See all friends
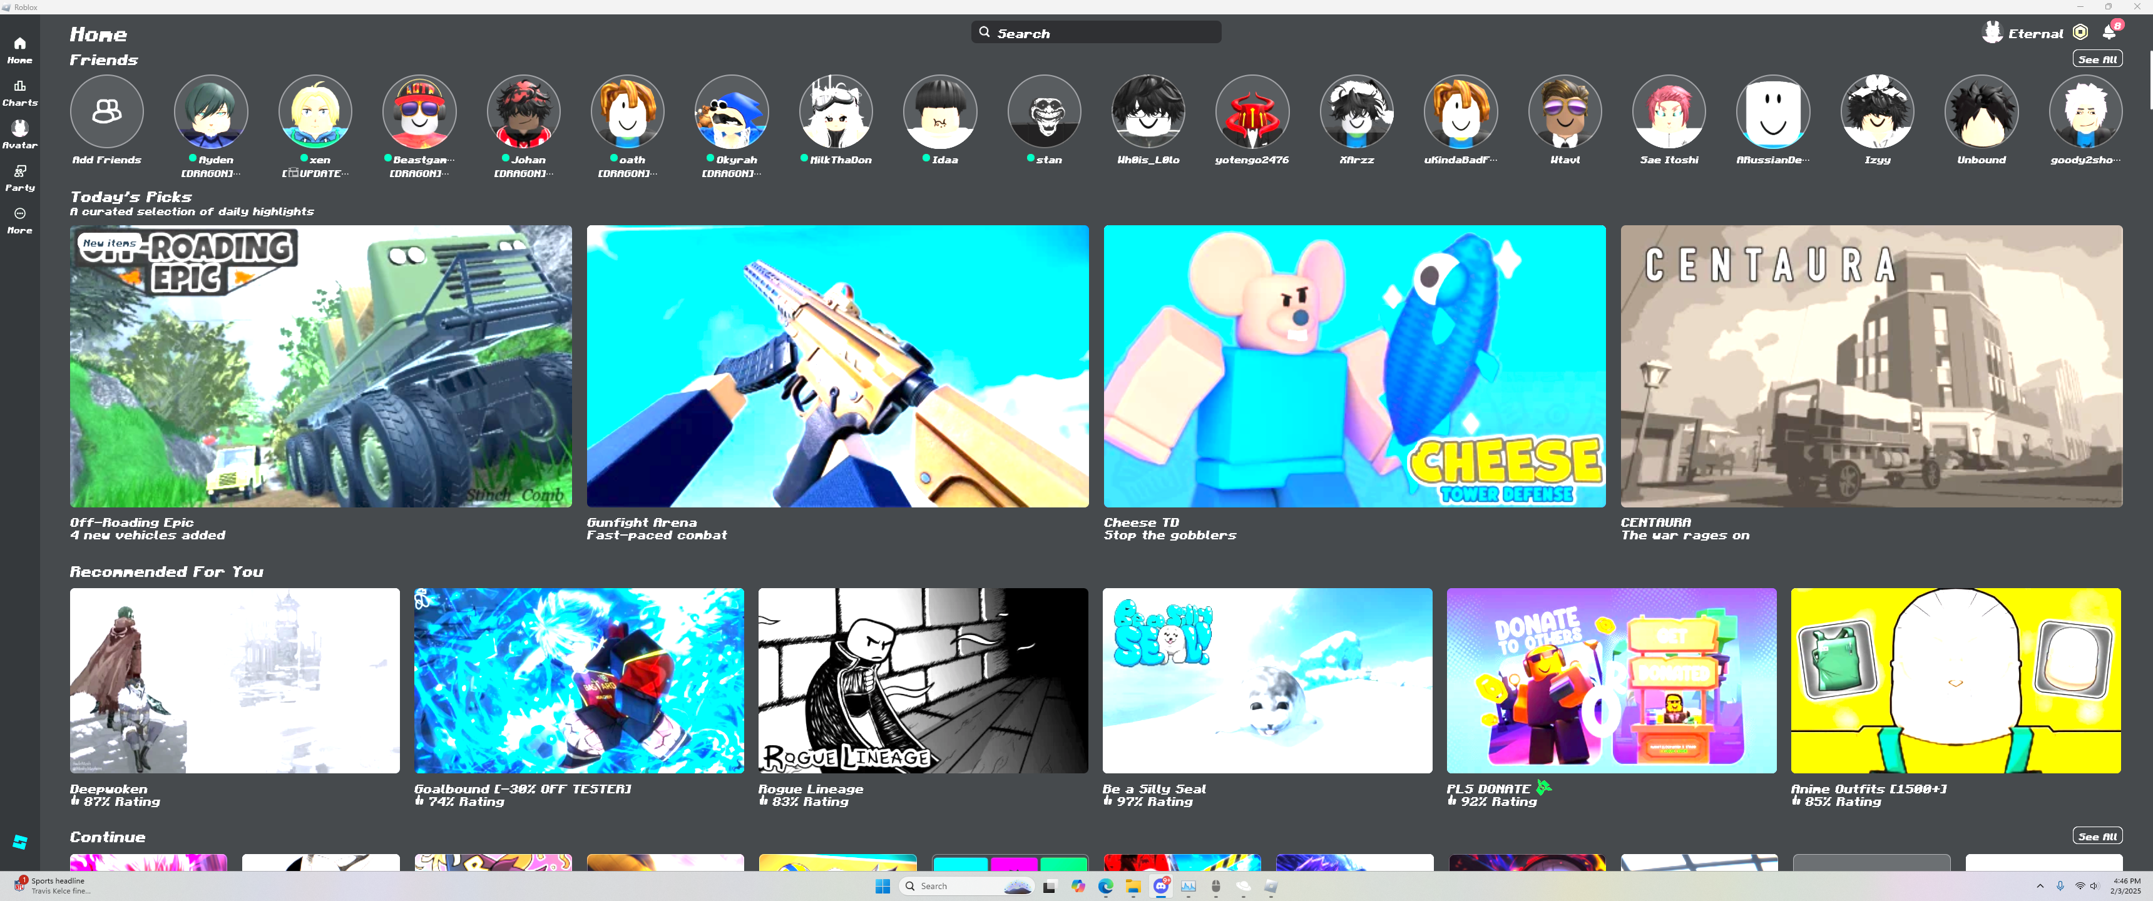 tap(2097, 59)
